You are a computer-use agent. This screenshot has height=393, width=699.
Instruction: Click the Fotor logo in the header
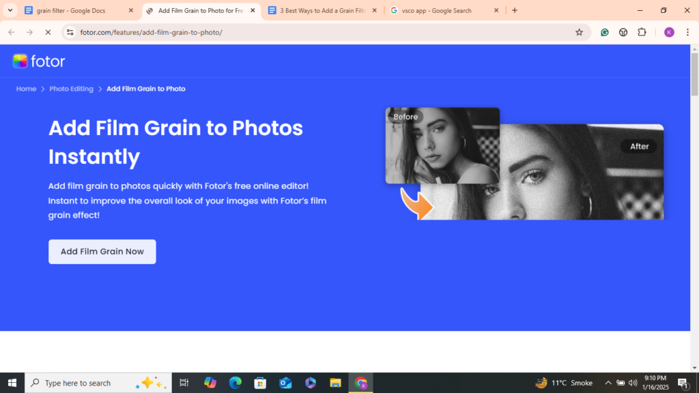click(x=38, y=61)
